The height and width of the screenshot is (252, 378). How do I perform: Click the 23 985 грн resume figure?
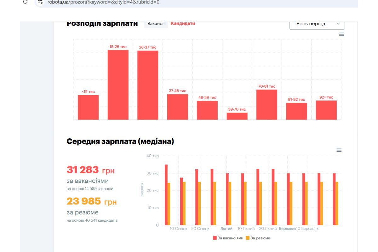tap(91, 201)
